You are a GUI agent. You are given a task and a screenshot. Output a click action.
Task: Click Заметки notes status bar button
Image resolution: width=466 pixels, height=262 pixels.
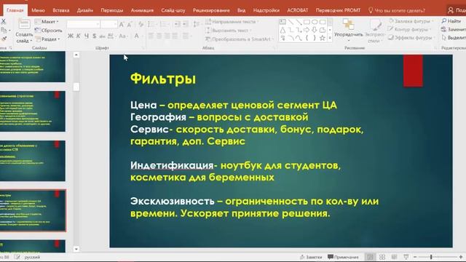point(311,257)
